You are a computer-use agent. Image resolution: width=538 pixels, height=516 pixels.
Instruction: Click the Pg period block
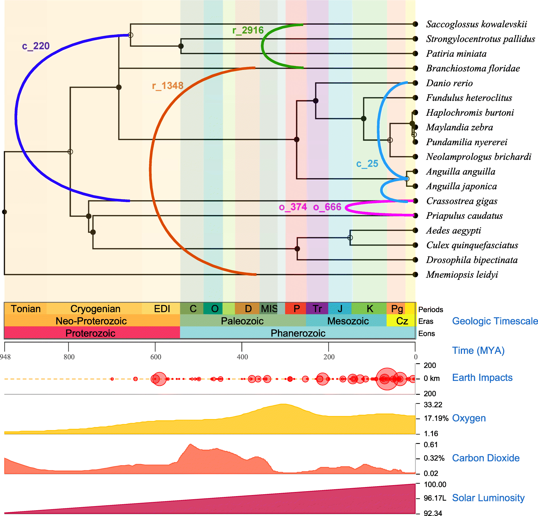coord(396,309)
